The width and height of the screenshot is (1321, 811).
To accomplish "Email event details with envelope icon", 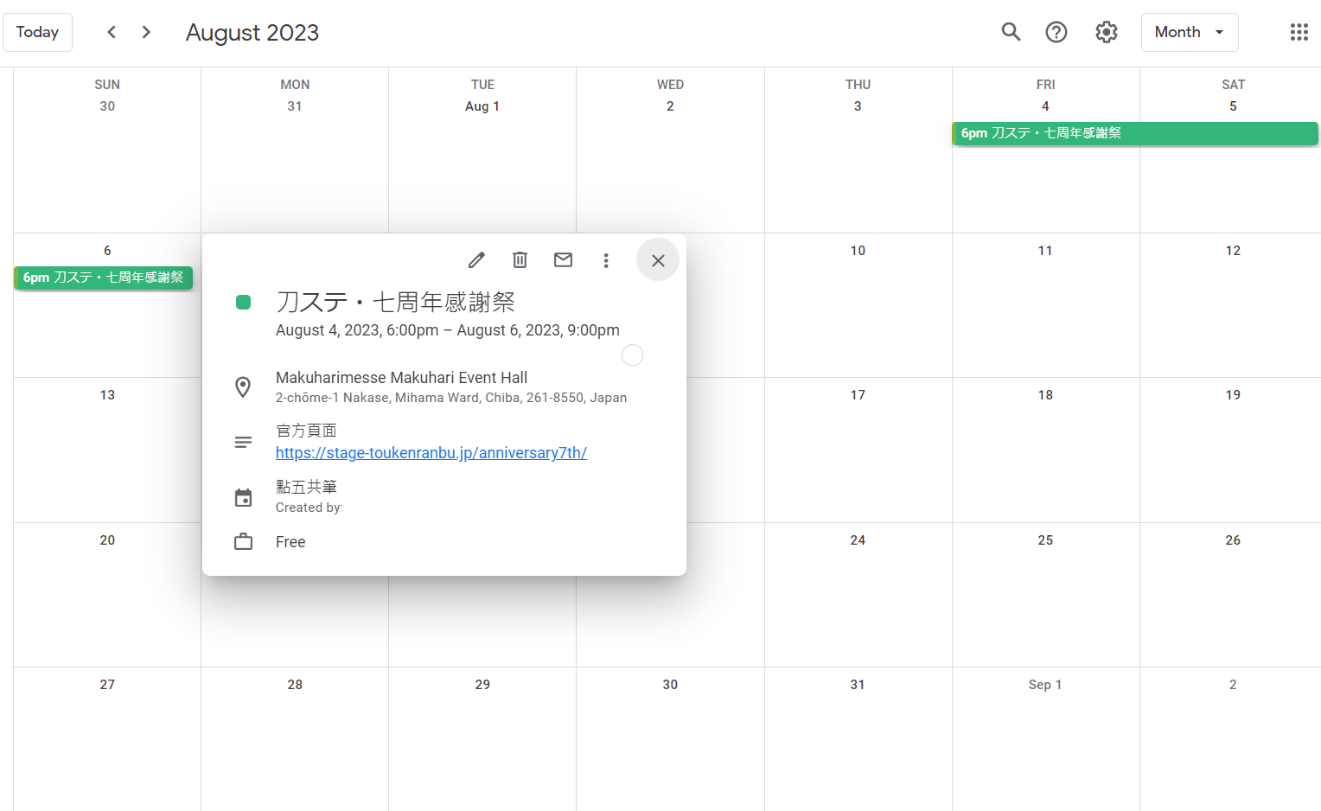I will tap(563, 260).
